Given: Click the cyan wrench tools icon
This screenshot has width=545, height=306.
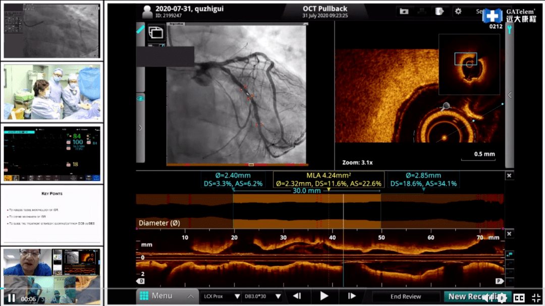Looking at the screenshot, I should 510,29.
